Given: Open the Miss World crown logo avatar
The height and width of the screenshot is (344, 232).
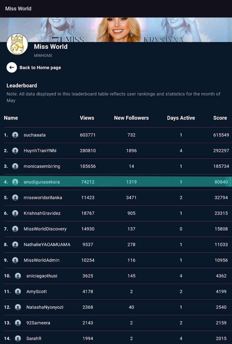Looking at the screenshot, I should coord(17,44).
